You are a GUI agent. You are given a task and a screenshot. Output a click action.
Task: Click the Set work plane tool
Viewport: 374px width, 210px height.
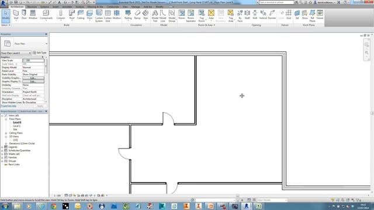point(297,15)
